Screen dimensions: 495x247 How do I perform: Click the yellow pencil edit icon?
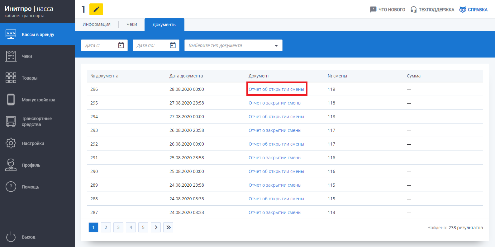pos(96,9)
